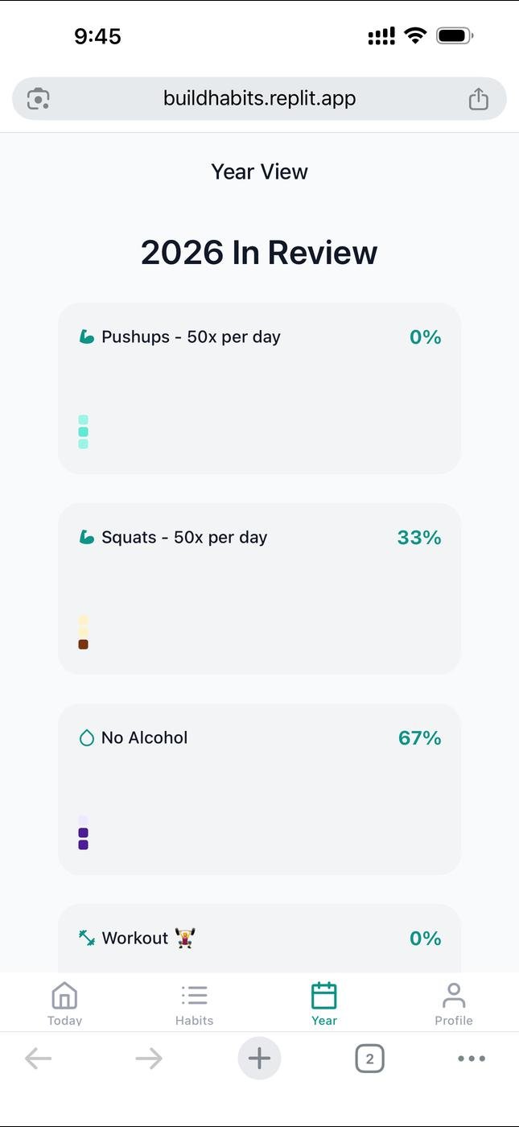
Task: Click the 67% completion figure for No Alcohol
Action: click(x=419, y=737)
